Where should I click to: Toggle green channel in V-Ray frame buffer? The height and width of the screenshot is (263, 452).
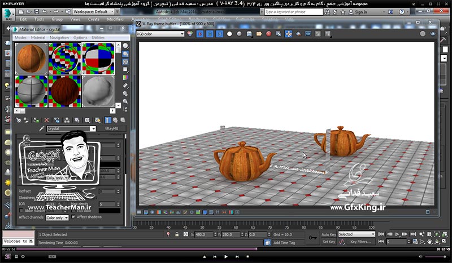coord(210,34)
